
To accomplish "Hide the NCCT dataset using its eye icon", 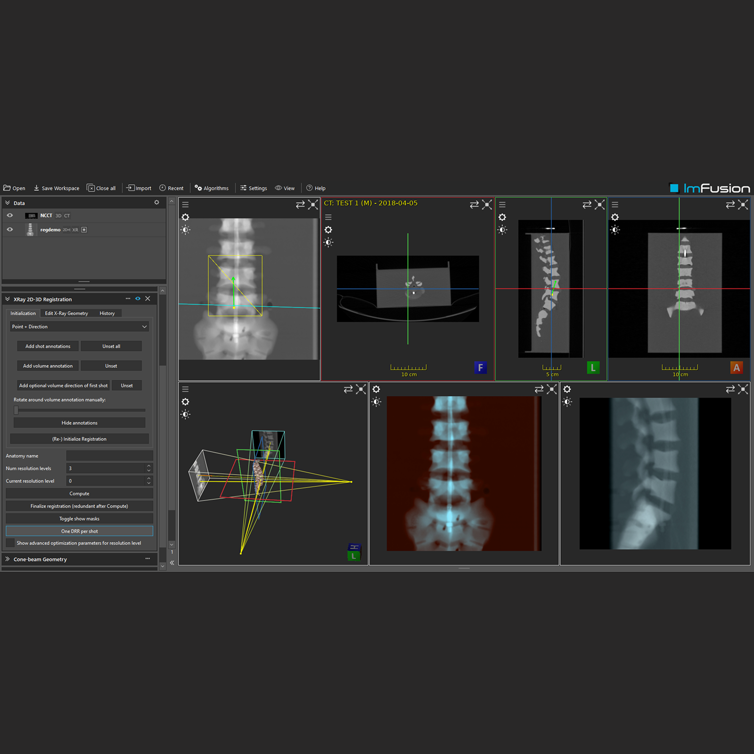I will pos(10,215).
